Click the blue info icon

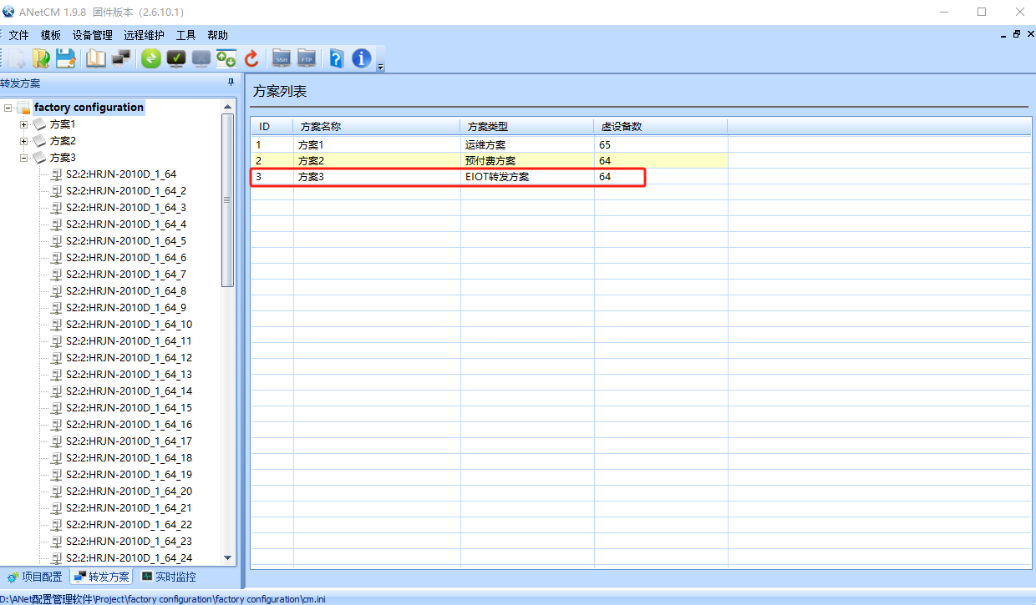tap(361, 58)
